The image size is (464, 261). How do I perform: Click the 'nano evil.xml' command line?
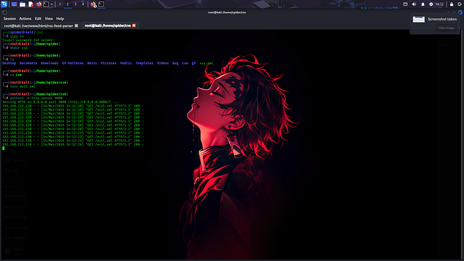pyautogui.click(x=23, y=87)
